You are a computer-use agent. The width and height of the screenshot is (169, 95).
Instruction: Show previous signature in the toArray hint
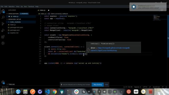(x=88, y=48)
